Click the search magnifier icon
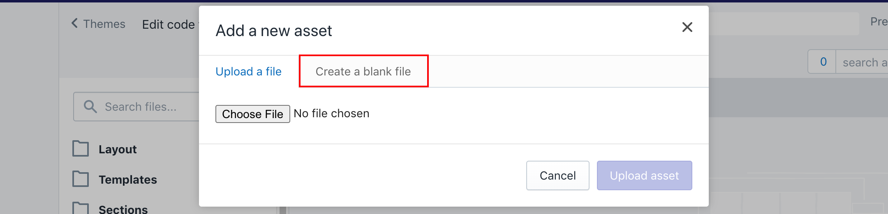This screenshot has width=888, height=214. [90, 107]
